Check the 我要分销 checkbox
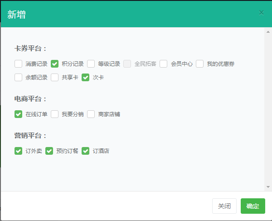This screenshot has width=272, height=221. (55, 114)
